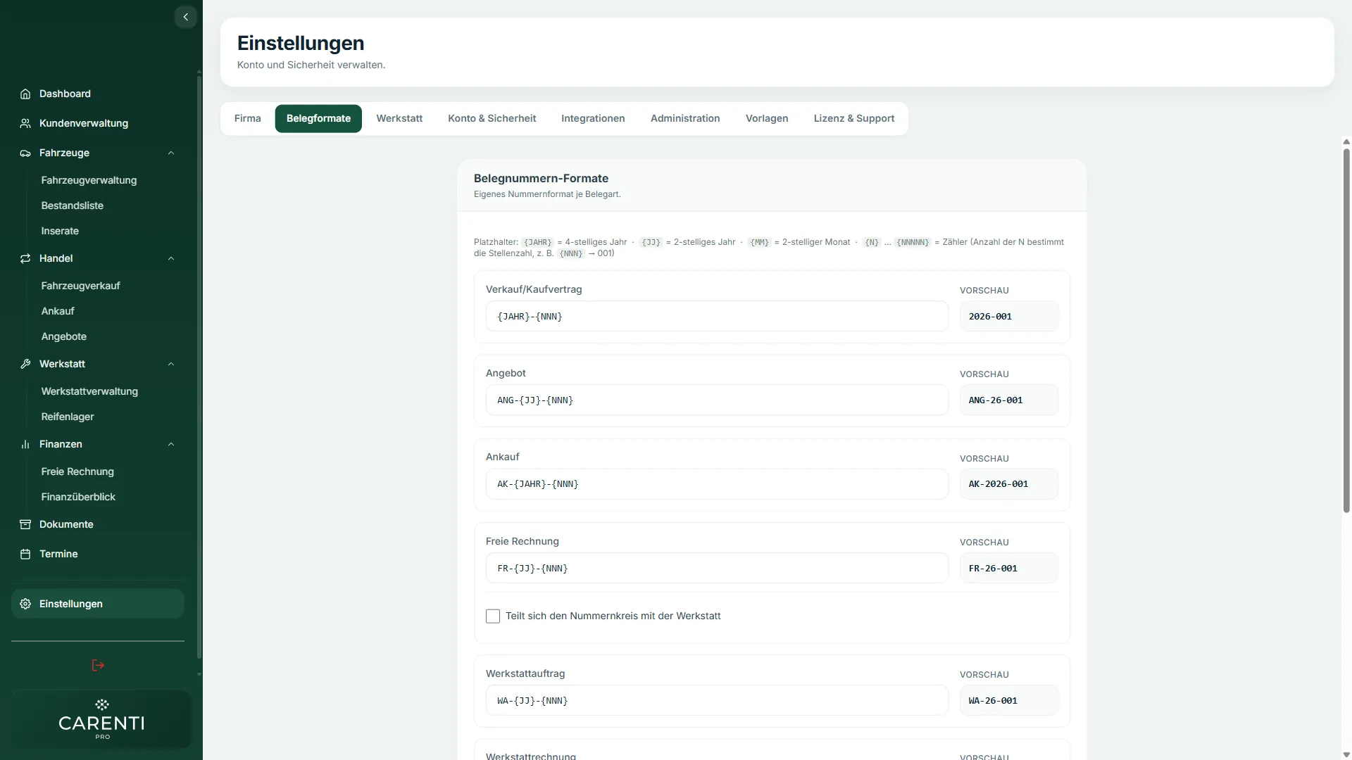Open Reifenlager in the sidebar
The image size is (1352, 760).
pos(67,417)
